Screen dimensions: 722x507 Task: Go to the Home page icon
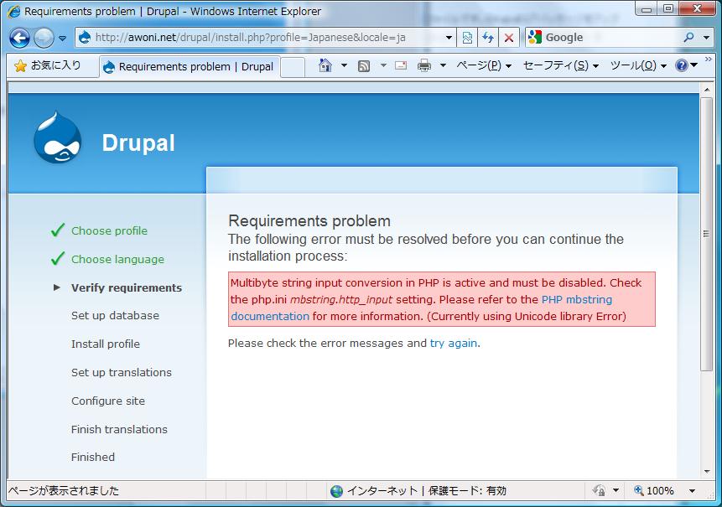coord(325,66)
